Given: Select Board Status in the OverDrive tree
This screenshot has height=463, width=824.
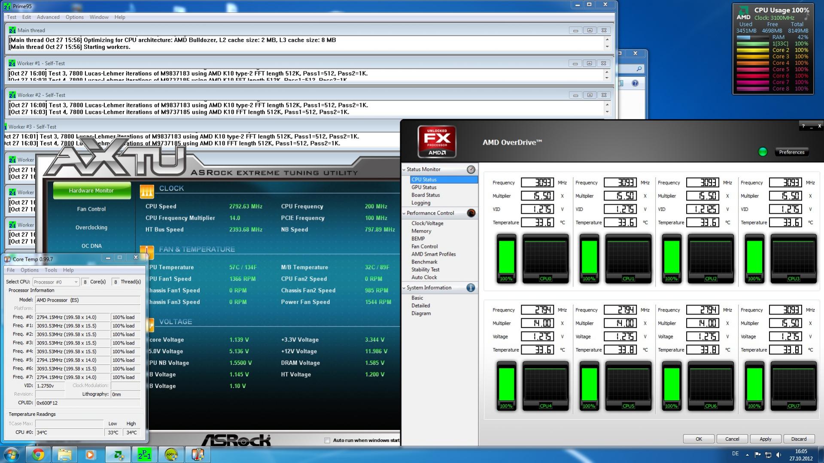Looking at the screenshot, I should tap(426, 195).
